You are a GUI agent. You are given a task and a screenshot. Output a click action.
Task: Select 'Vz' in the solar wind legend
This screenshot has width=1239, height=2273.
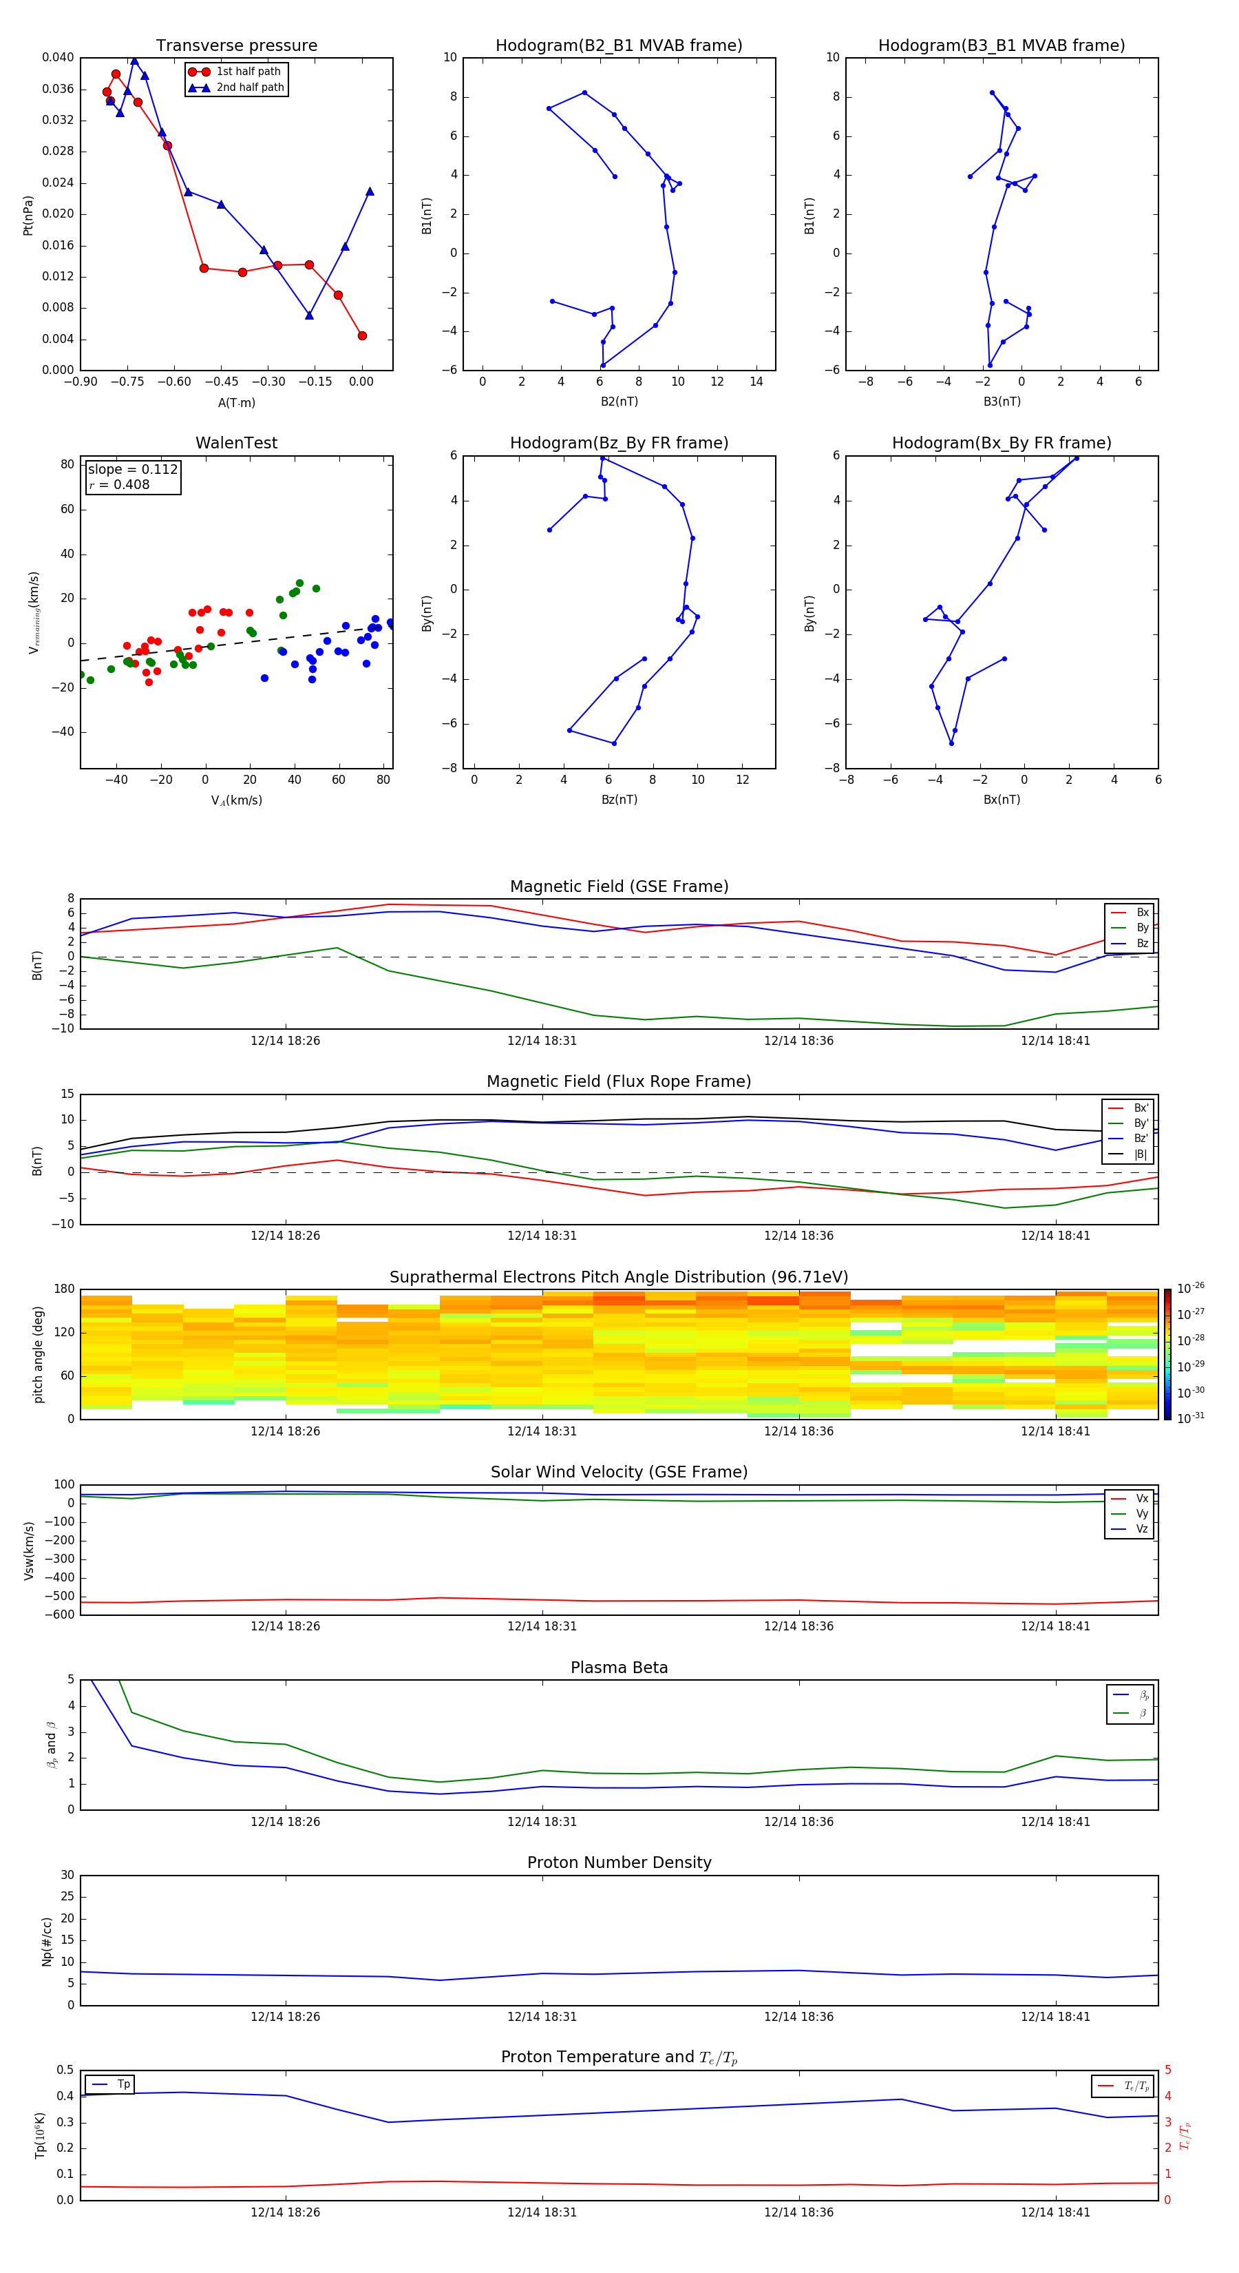point(1130,1528)
